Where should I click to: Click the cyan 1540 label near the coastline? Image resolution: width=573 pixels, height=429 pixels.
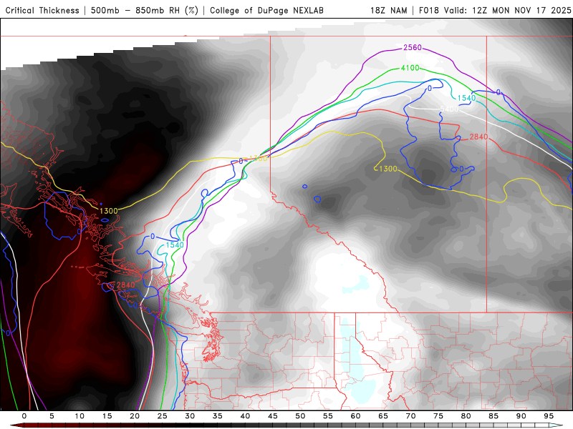click(175, 245)
